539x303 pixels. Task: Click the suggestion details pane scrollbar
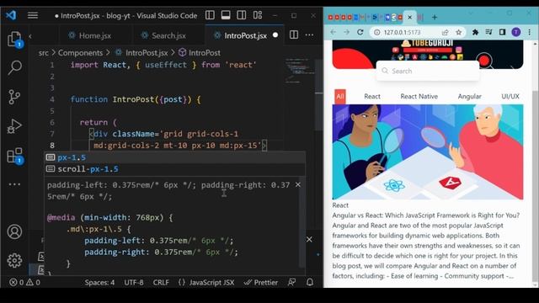302,221
